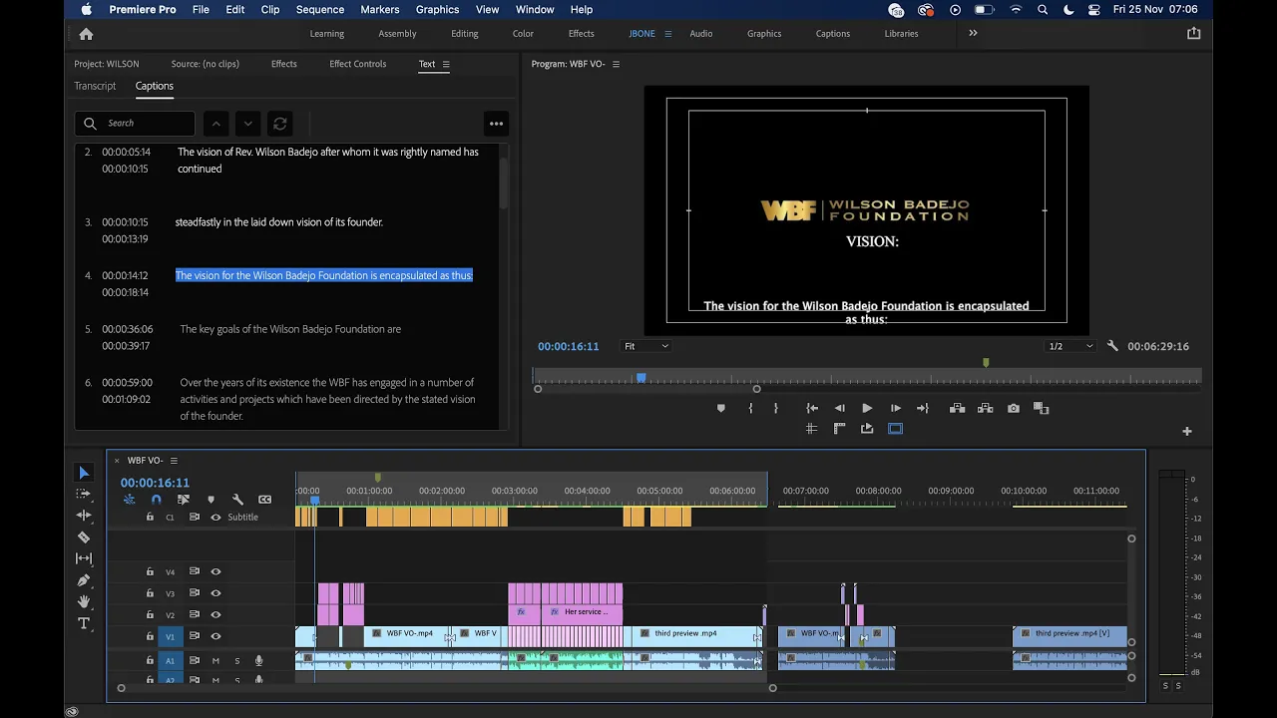Refresh captions in Text panel

(x=280, y=124)
